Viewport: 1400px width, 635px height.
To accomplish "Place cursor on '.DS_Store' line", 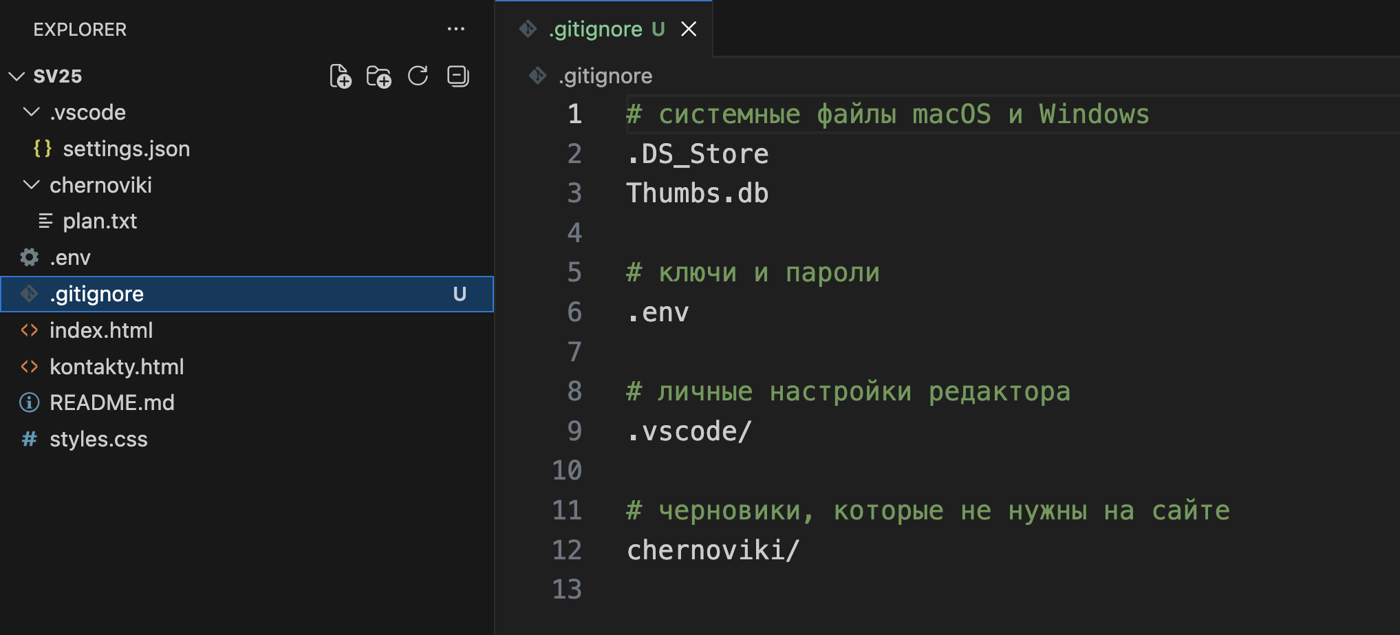I will coord(698,154).
